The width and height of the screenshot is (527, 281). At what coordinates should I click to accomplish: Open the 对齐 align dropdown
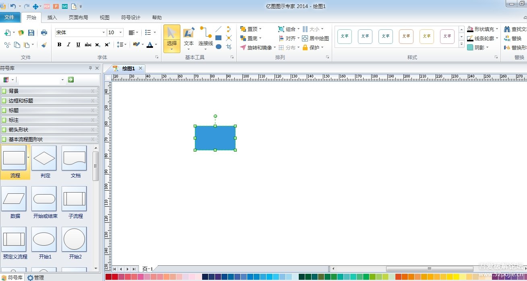coord(289,38)
